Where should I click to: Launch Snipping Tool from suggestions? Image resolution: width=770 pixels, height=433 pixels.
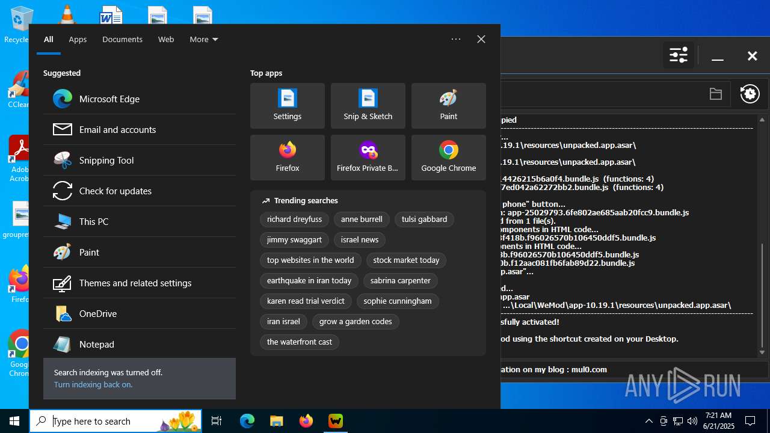coord(140,161)
